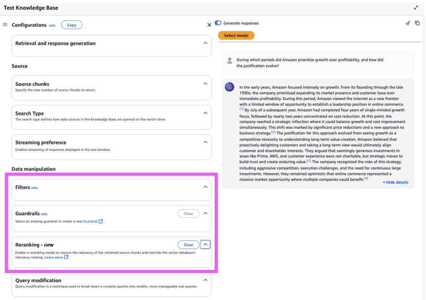Close the Configurations panel with the X icon
Viewport: 426px width, 300px height.
(209, 25)
